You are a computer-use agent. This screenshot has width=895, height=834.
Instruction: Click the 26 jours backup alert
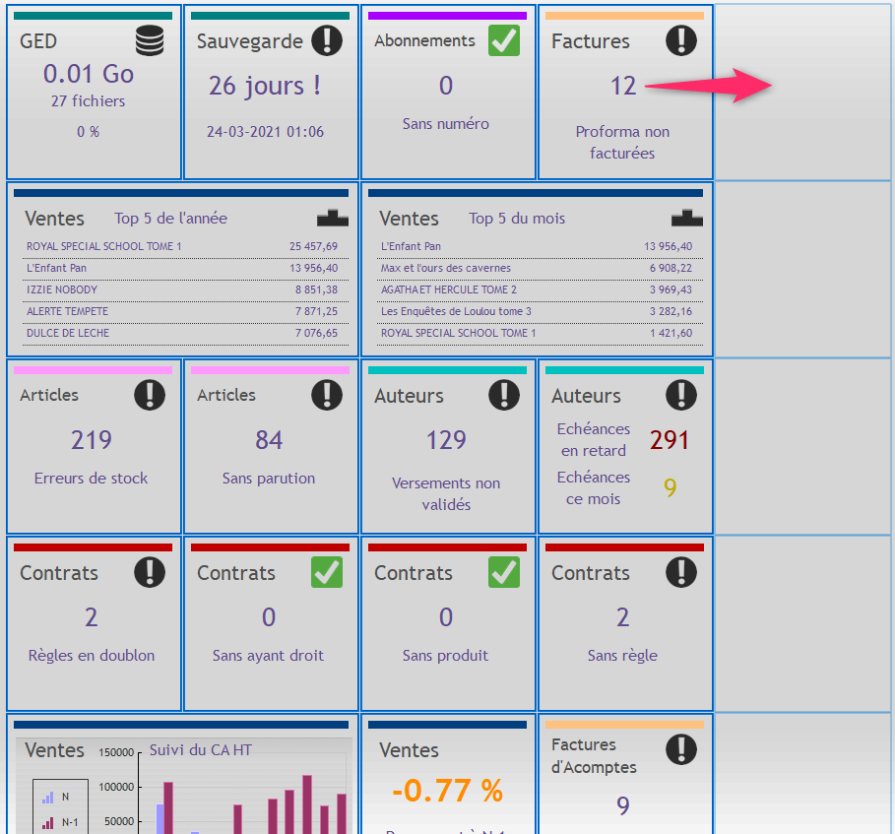click(264, 86)
